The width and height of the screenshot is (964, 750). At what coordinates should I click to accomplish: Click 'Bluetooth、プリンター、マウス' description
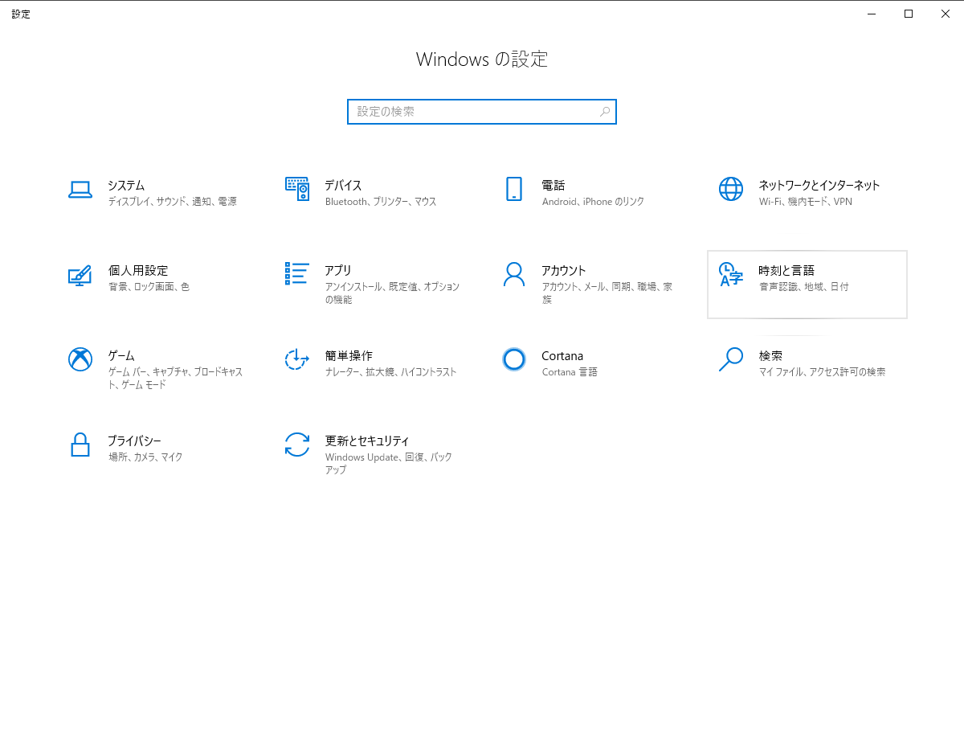381,202
